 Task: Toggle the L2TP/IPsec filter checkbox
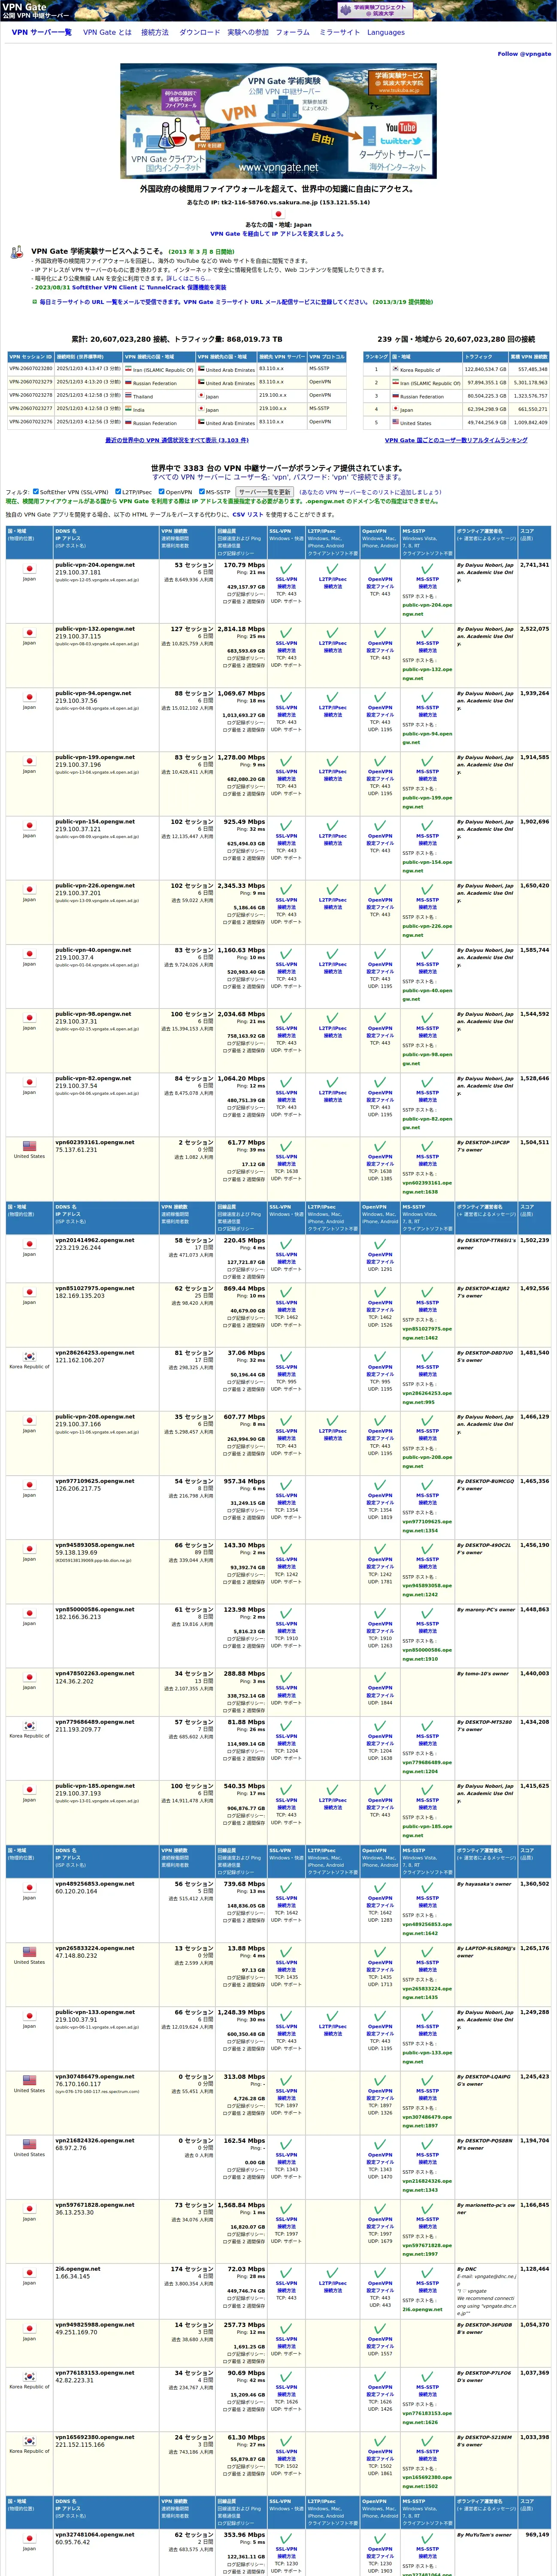pos(118,492)
